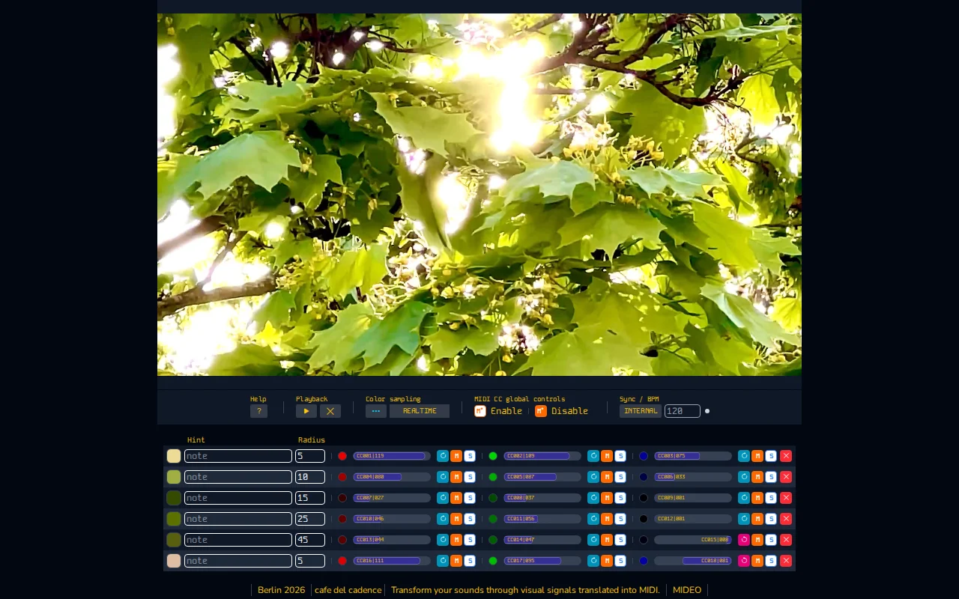Mute CC007 with orange M button
The height and width of the screenshot is (599, 959).
[x=456, y=498]
